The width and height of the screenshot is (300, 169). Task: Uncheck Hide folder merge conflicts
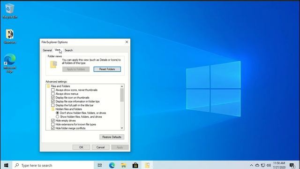tap(53, 128)
